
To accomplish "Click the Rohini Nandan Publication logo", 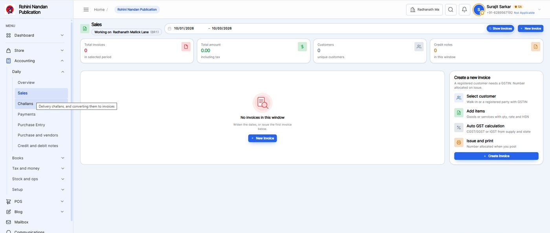I will (x=10, y=9).
